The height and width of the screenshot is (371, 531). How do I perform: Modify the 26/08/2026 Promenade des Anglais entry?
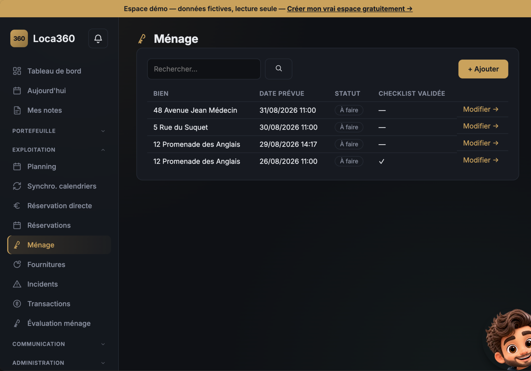coord(481,160)
